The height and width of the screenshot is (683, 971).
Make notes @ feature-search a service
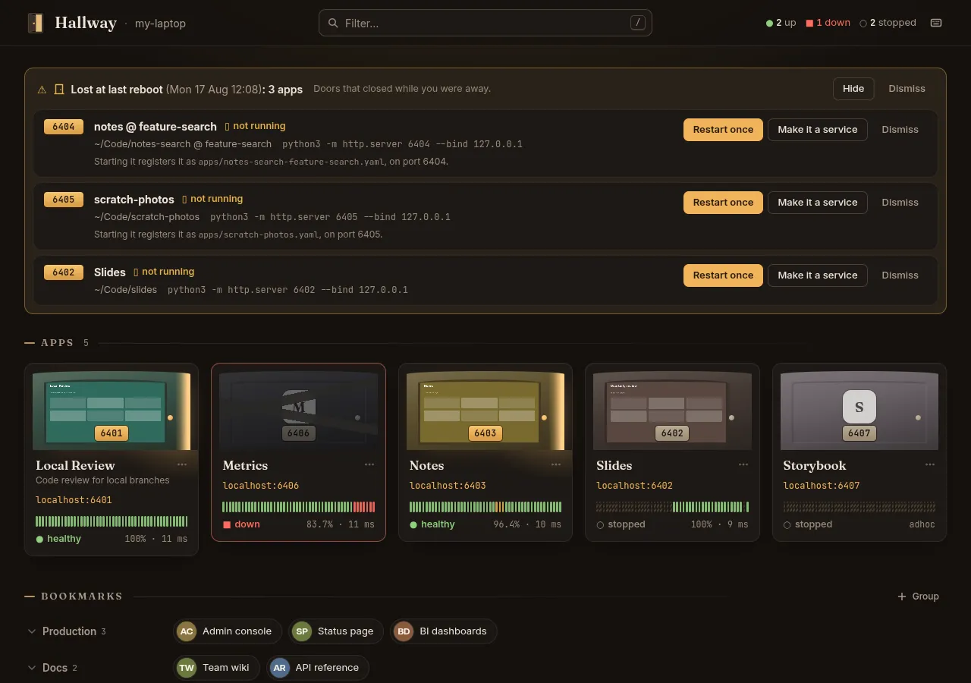point(818,130)
